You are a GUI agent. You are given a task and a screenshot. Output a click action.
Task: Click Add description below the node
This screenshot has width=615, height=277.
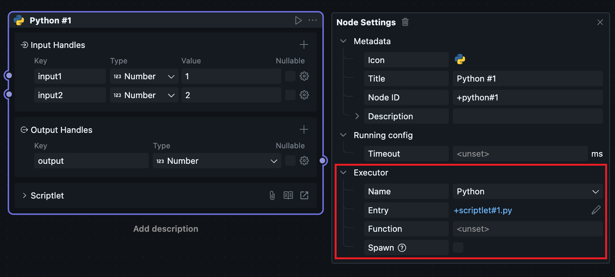pos(165,229)
